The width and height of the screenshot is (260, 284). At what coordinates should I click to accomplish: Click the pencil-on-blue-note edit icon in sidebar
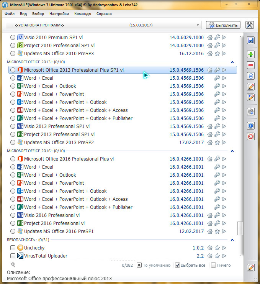[x=251, y=97]
